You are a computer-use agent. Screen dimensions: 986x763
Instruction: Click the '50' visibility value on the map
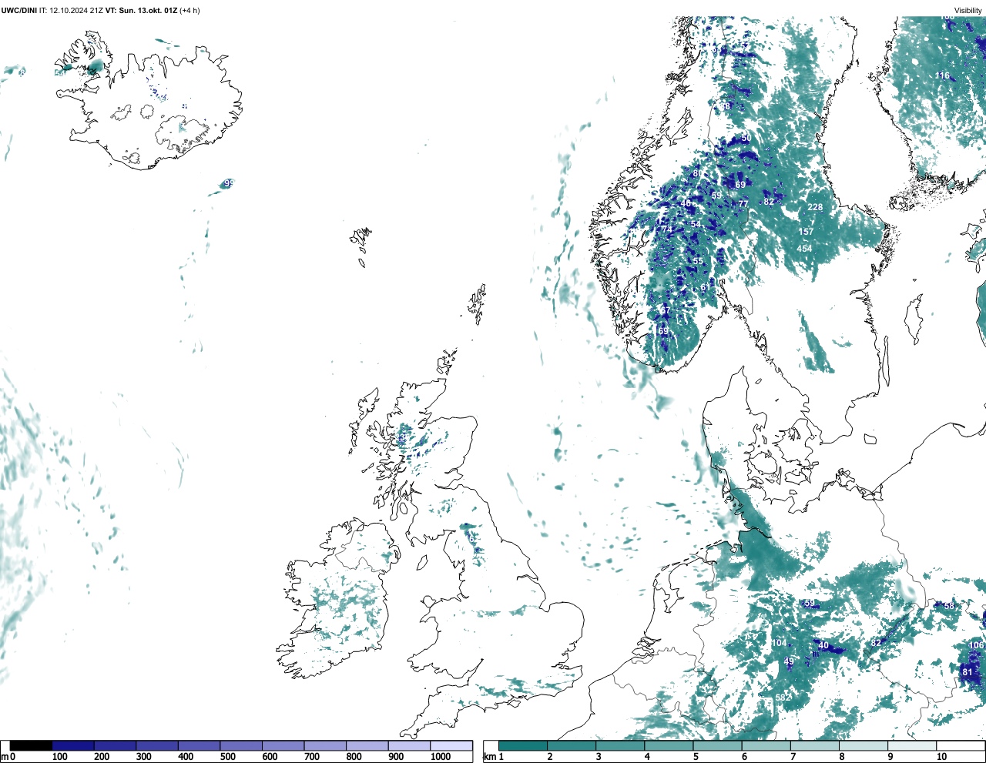[746, 139]
